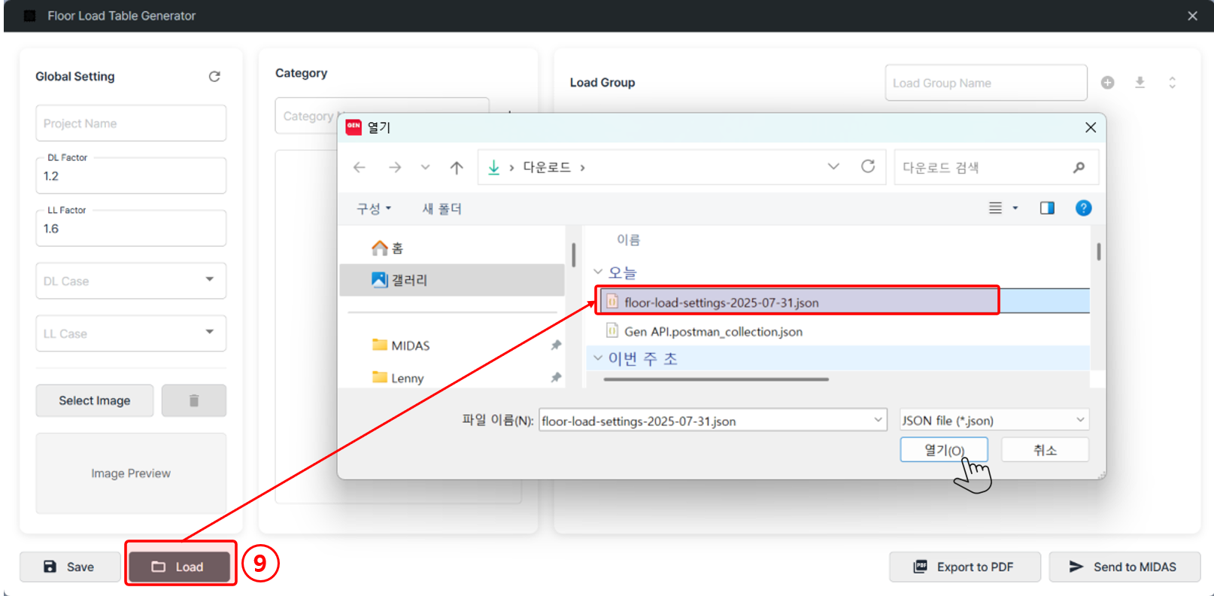Click the 열기(O) open button
The height and width of the screenshot is (596, 1214).
click(943, 450)
